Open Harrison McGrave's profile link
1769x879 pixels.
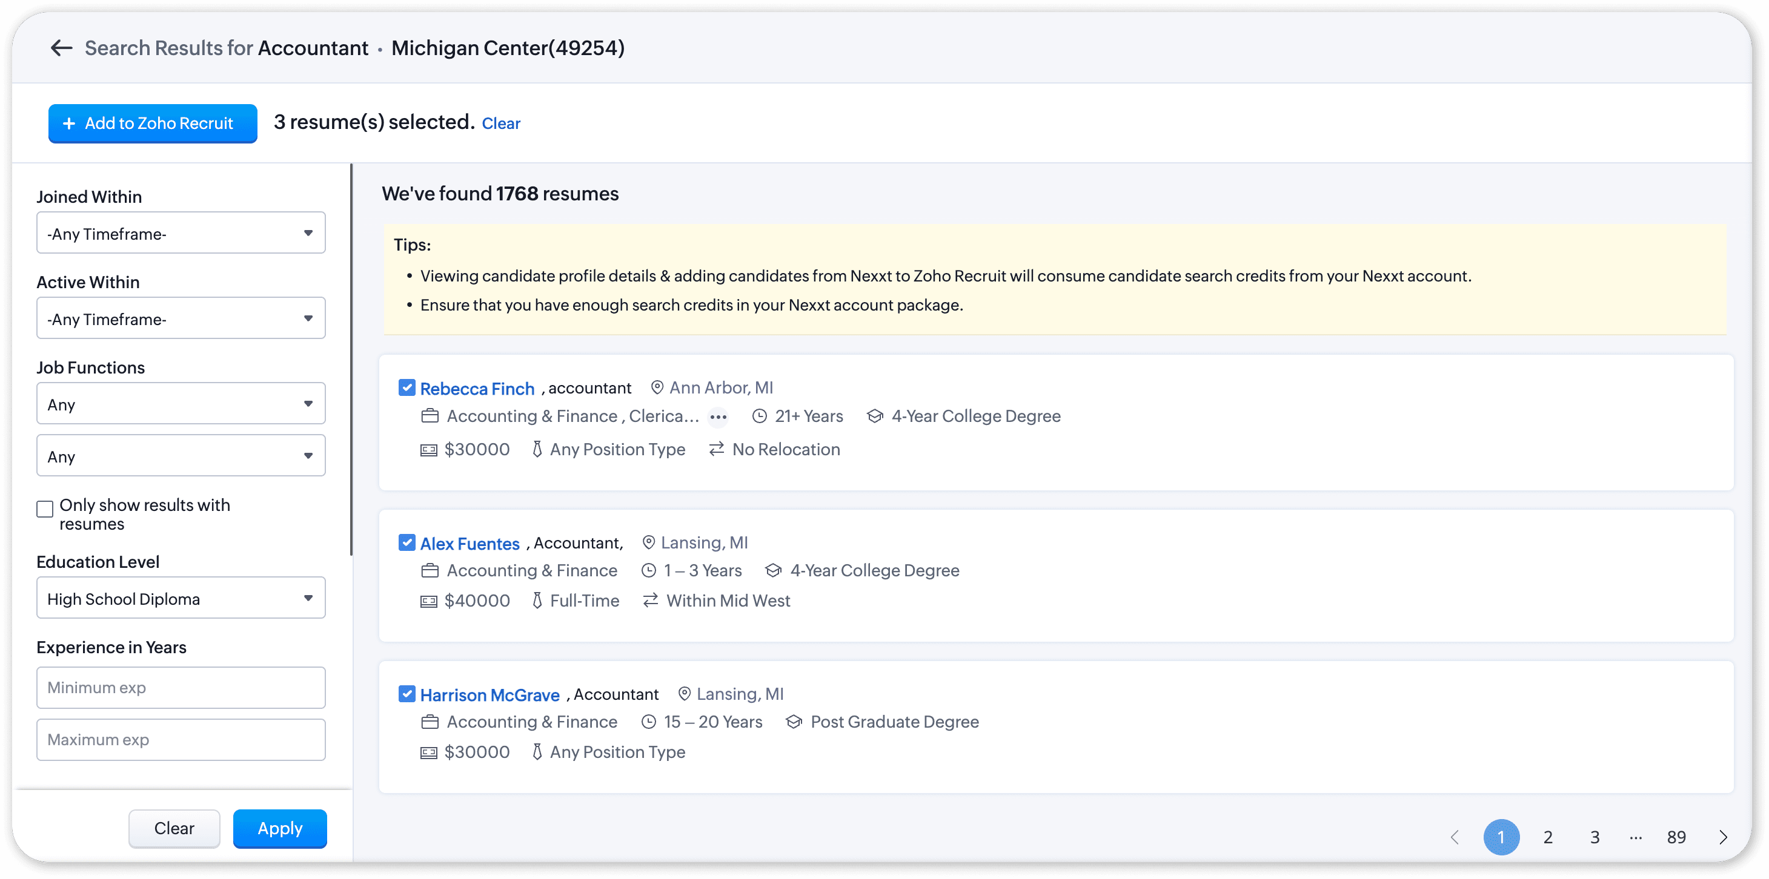(490, 695)
